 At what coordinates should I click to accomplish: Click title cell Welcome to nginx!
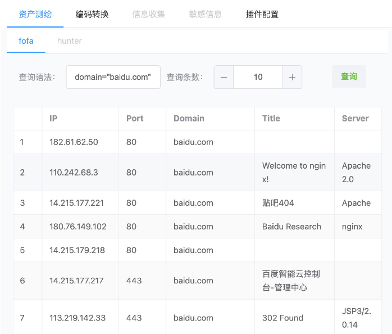(x=294, y=173)
